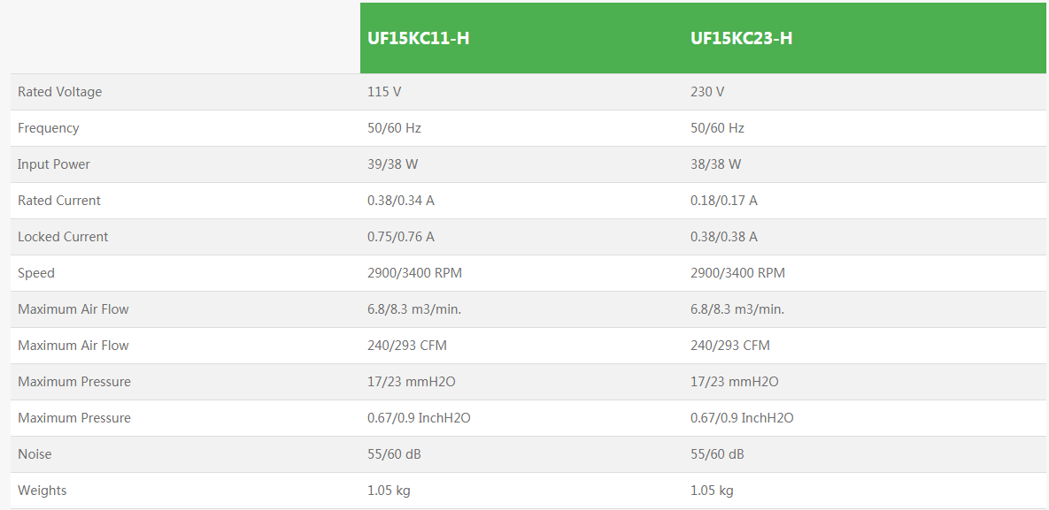Select the 39/38 W input power value
The height and width of the screenshot is (510, 1049).
393,164
